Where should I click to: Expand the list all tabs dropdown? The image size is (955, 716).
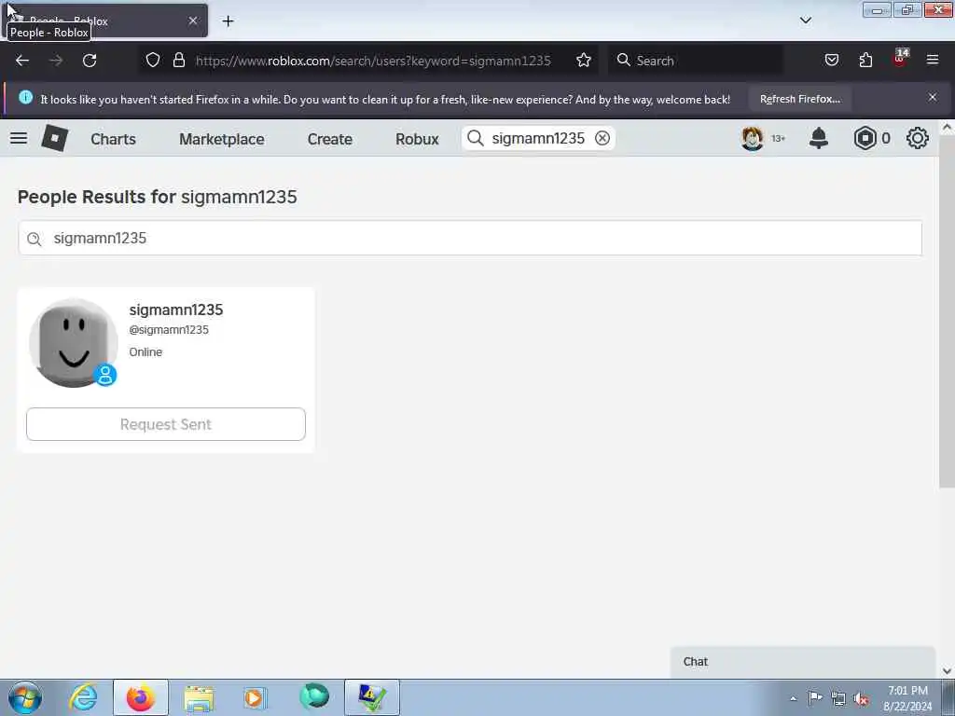click(x=805, y=21)
